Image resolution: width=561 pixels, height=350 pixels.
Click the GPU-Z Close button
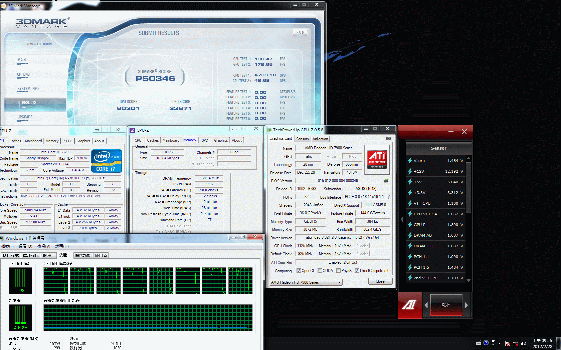point(380,281)
